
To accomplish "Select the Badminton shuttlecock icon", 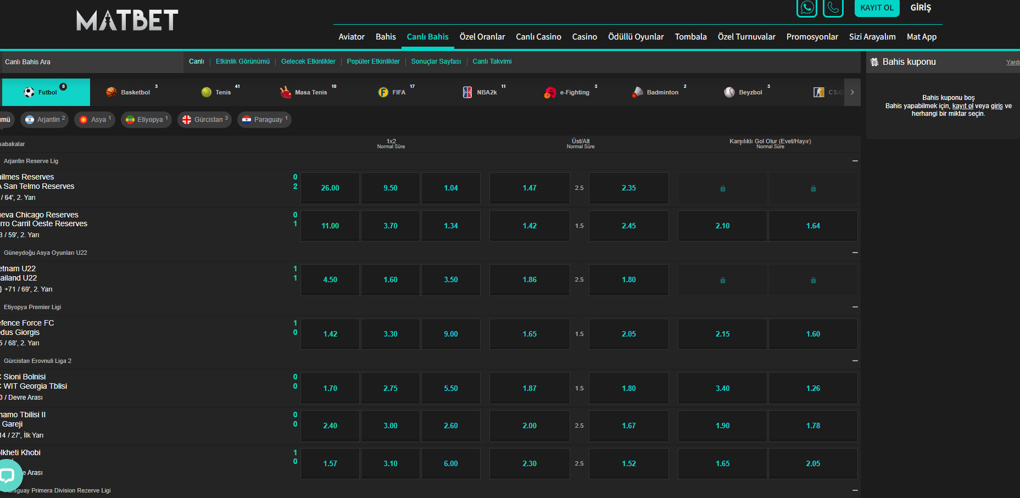I will point(637,92).
